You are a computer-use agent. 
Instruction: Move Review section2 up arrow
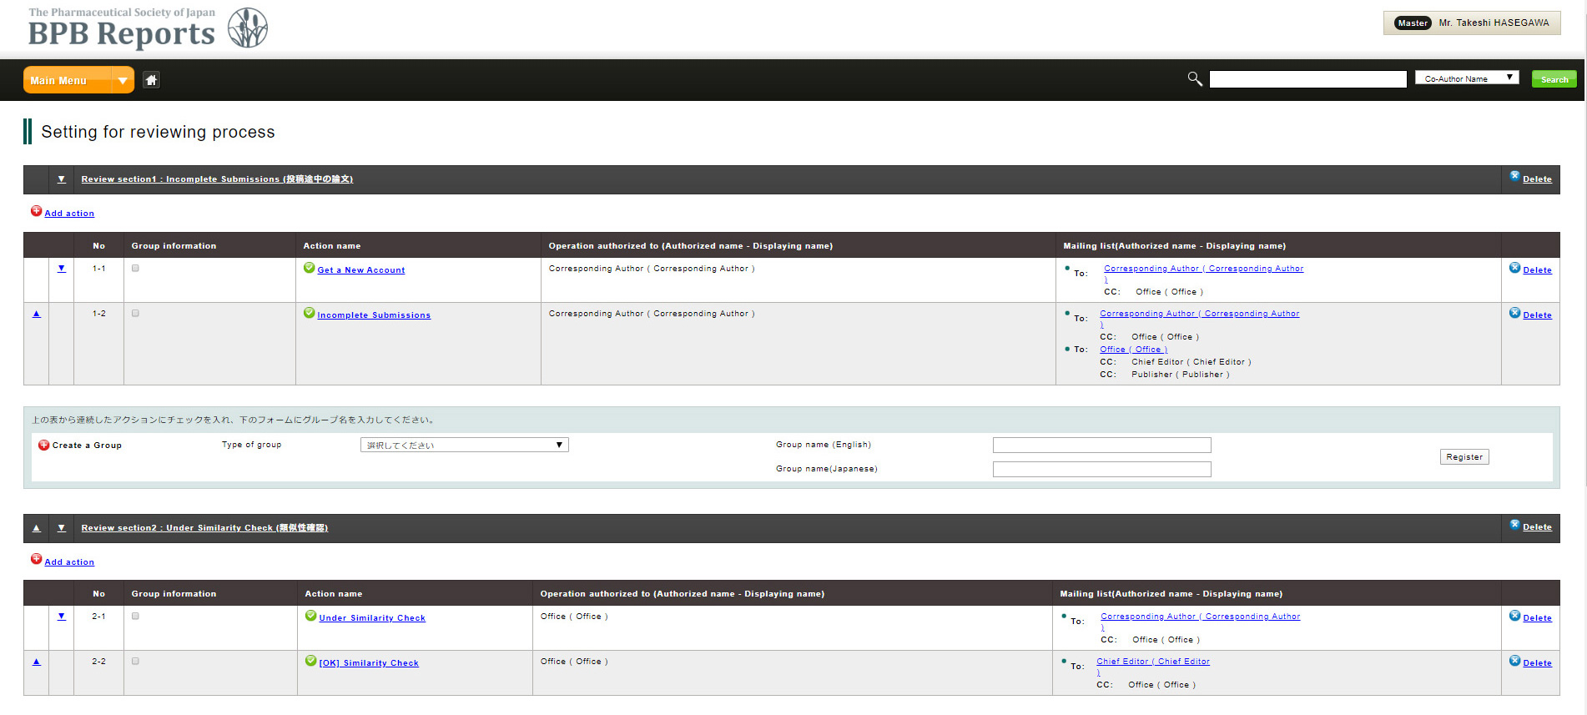[x=36, y=527]
